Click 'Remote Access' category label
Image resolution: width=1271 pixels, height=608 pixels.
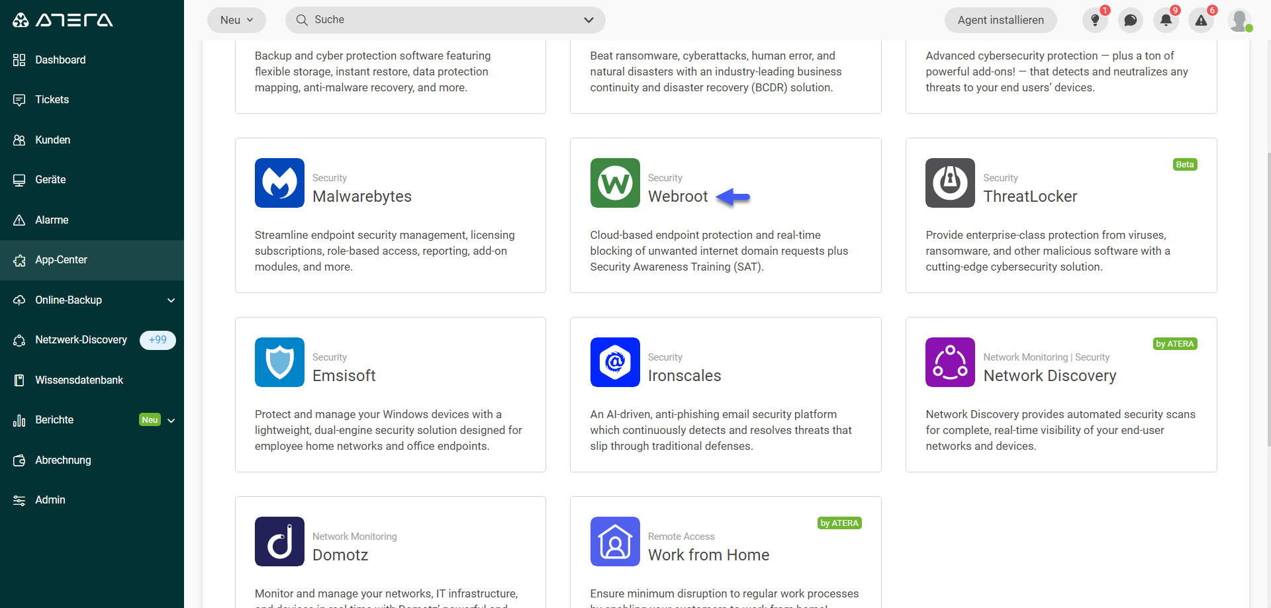tap(681, 537)
